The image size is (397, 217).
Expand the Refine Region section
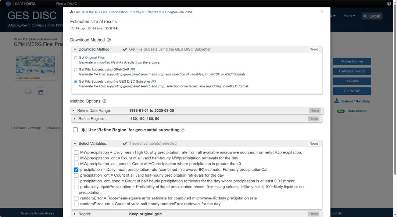click(74, 119)
